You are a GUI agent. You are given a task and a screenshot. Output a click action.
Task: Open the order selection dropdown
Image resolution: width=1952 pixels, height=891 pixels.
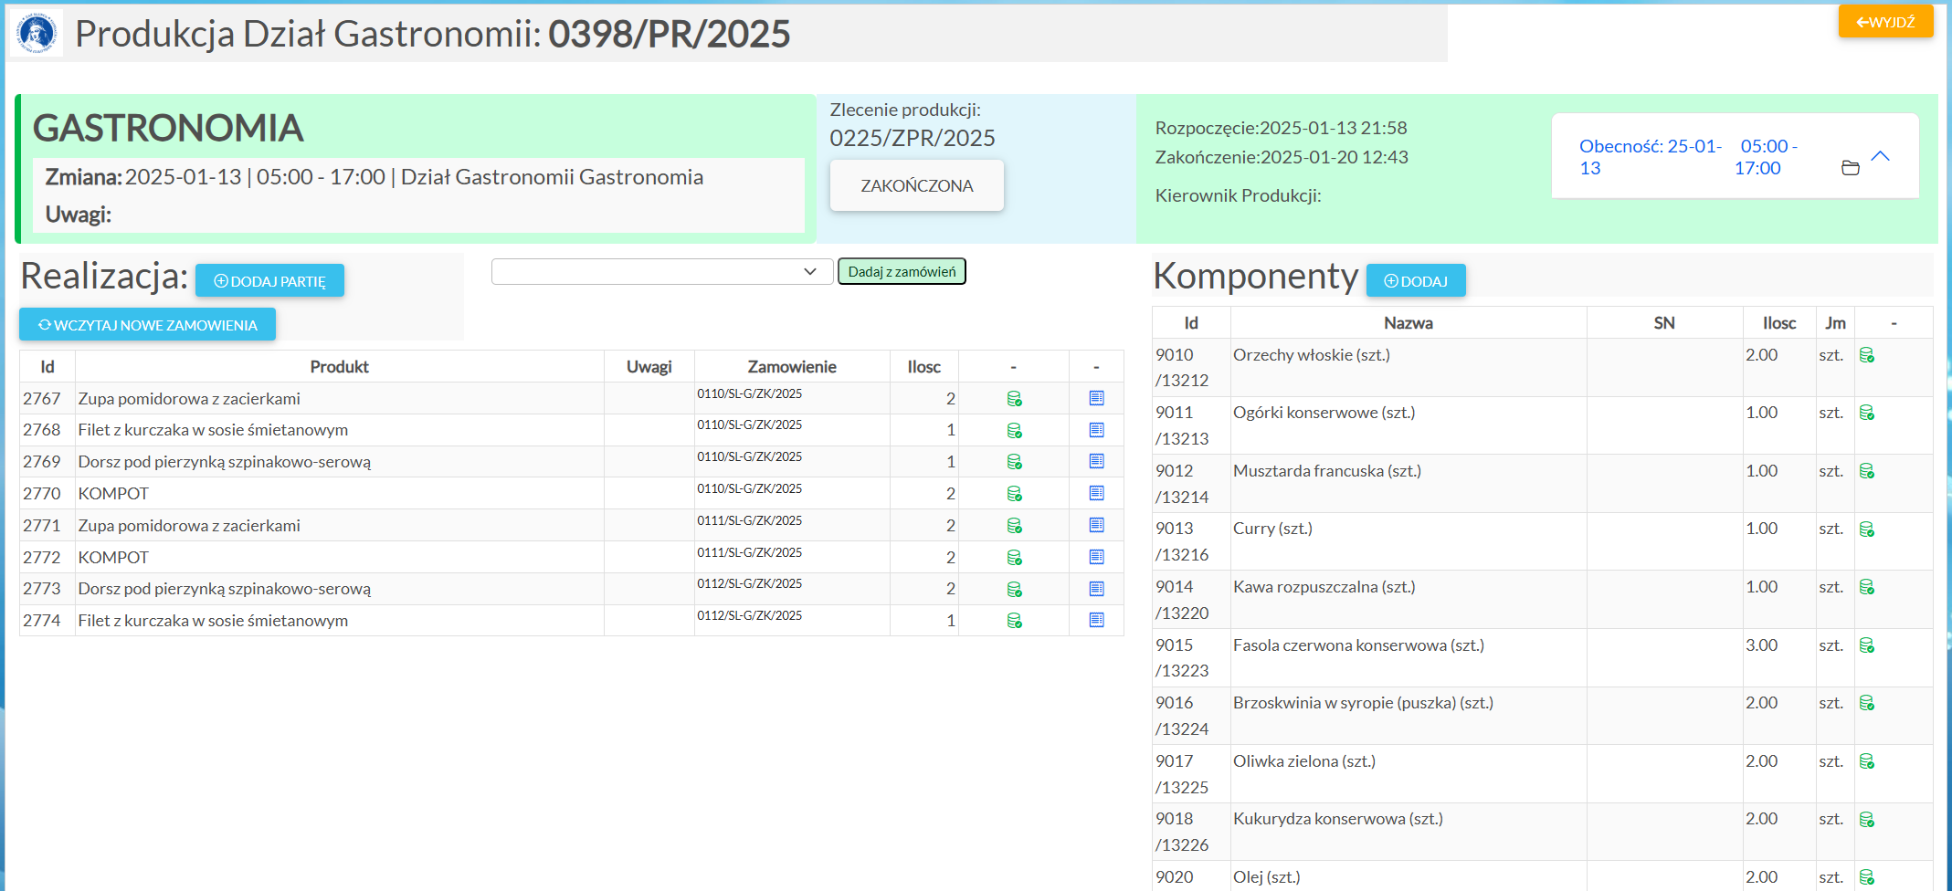pos(662,272)
